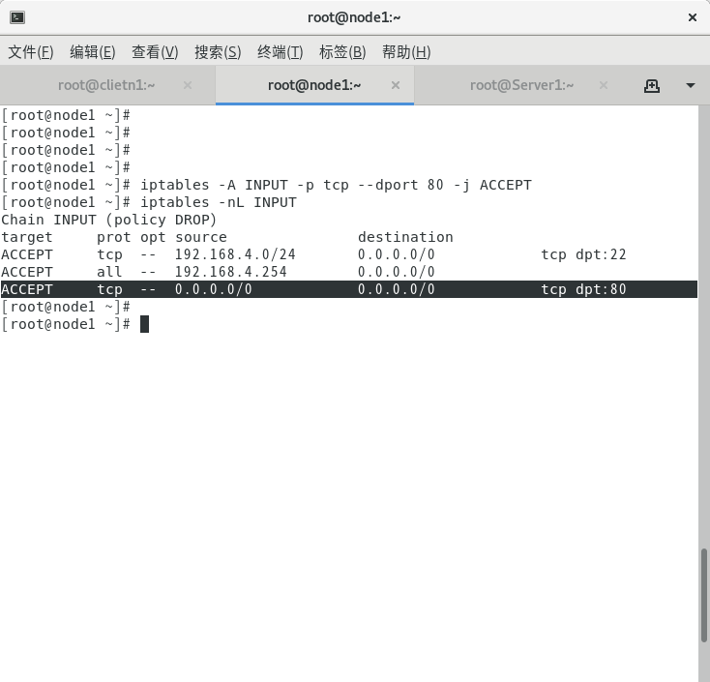Click the tcp dpt:22 text
710x682 pixels.
tap(583, 254)
